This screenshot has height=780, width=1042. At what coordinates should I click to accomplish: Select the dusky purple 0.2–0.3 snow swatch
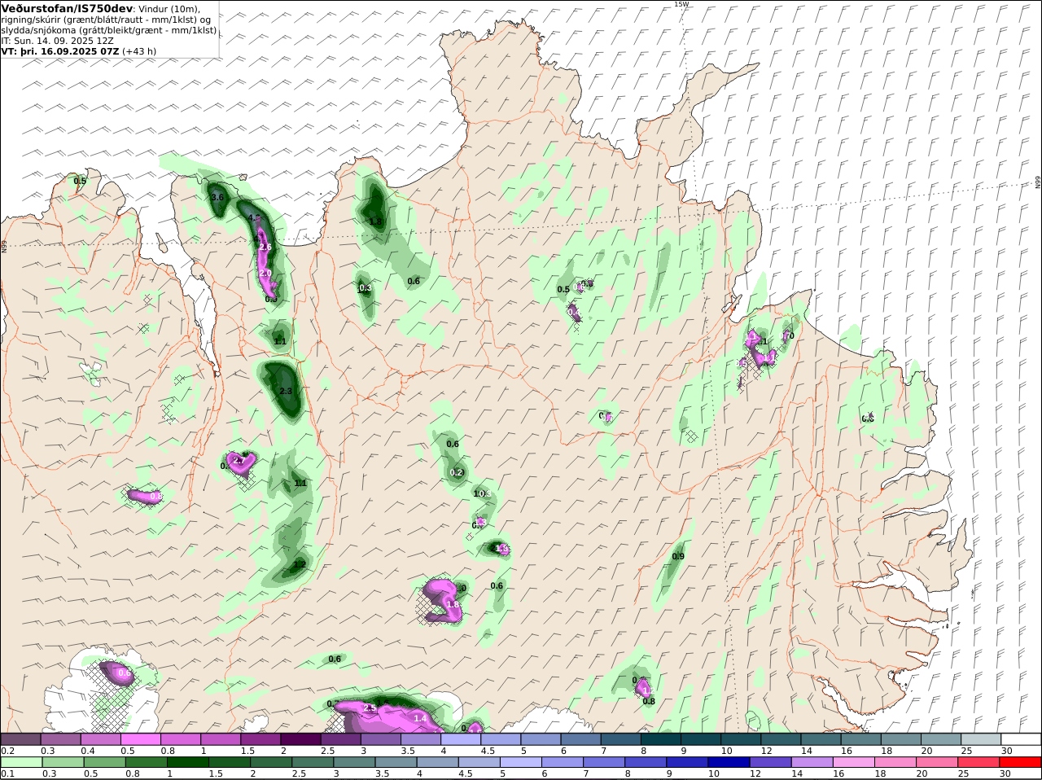(x=21, y=739)
